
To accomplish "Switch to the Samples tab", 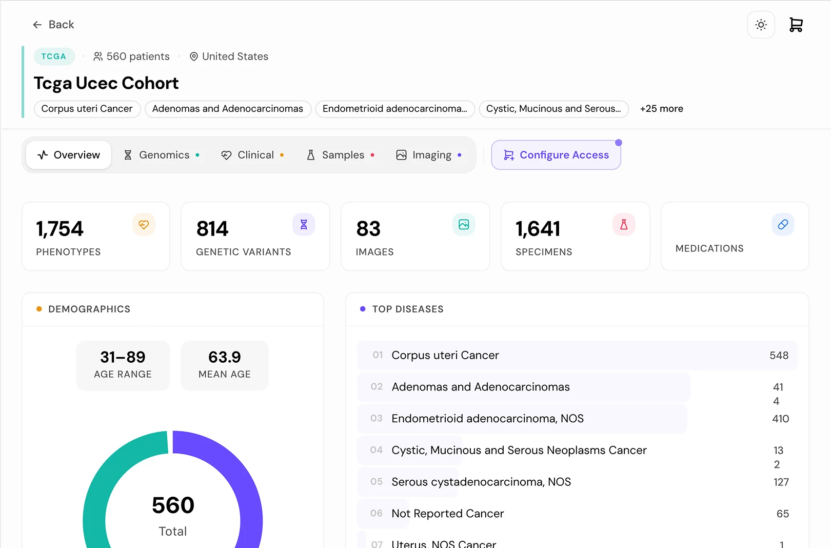I will coord(341,155).
